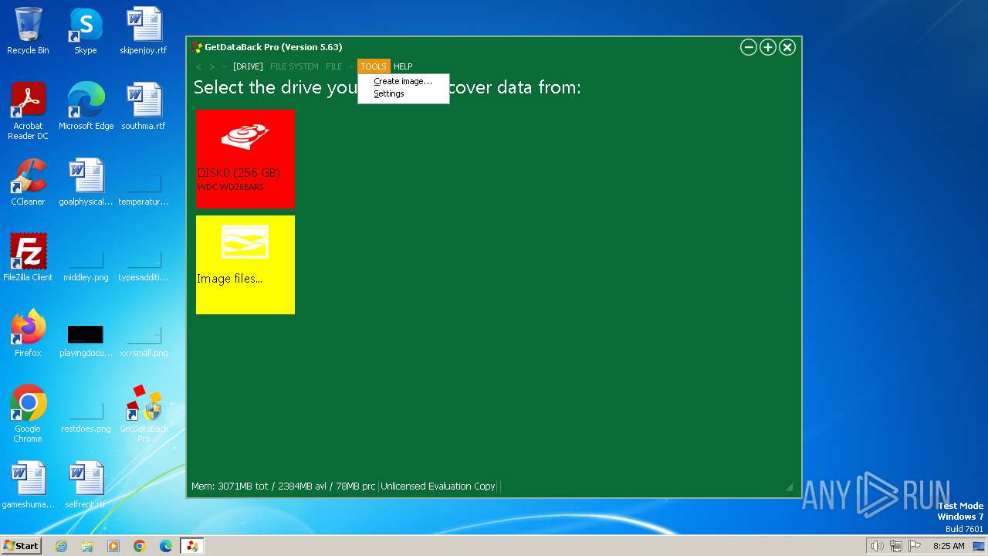Click the Action Center flag tray icon
The height and width of the screenshot is (556, 988).
[x=915, y=546]
